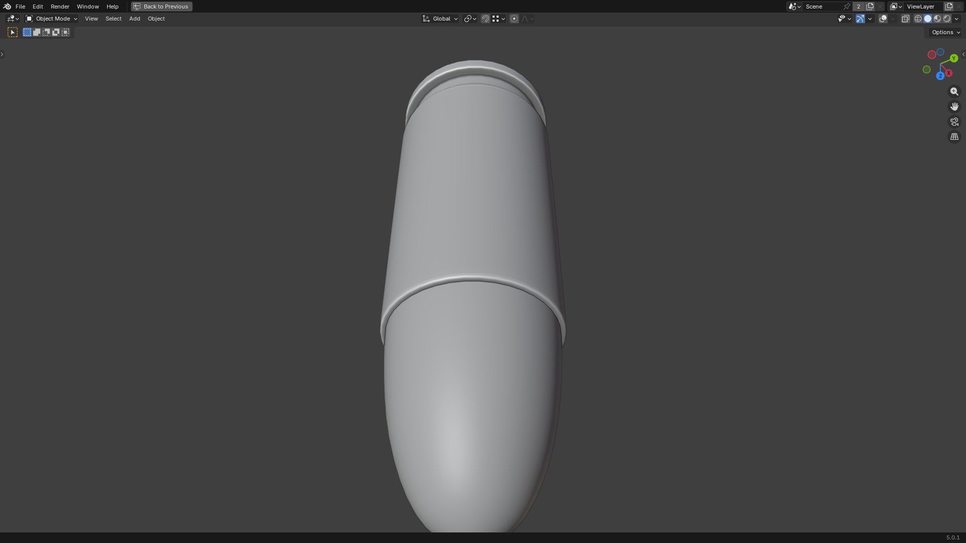Choose the Invert selection mode icon
Screen dimensions: 966x543
(56, 32)
